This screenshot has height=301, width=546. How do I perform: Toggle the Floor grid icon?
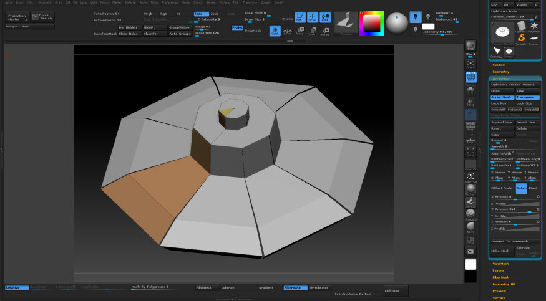click(470, 139)
